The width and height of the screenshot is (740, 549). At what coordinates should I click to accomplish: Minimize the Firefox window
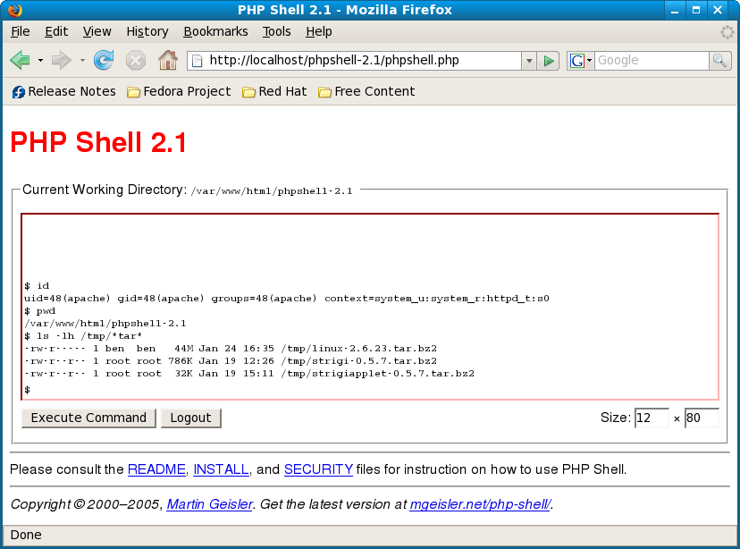coord(675,10)
